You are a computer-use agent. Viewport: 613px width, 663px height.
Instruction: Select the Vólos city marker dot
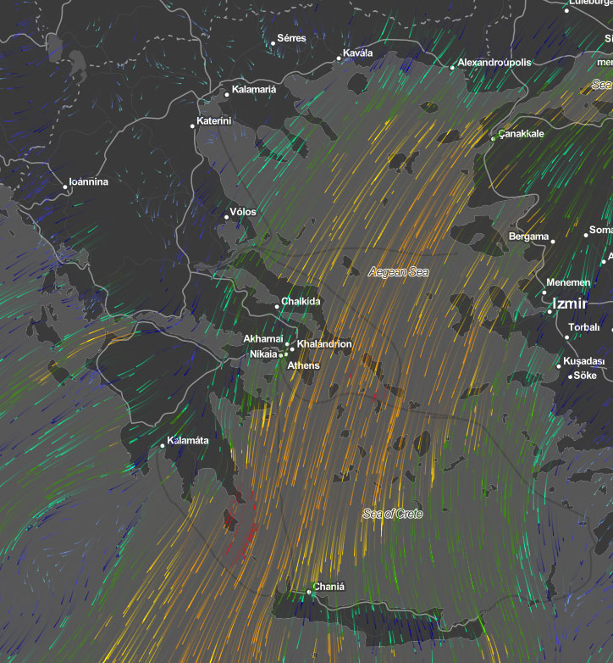click(226, 217)
